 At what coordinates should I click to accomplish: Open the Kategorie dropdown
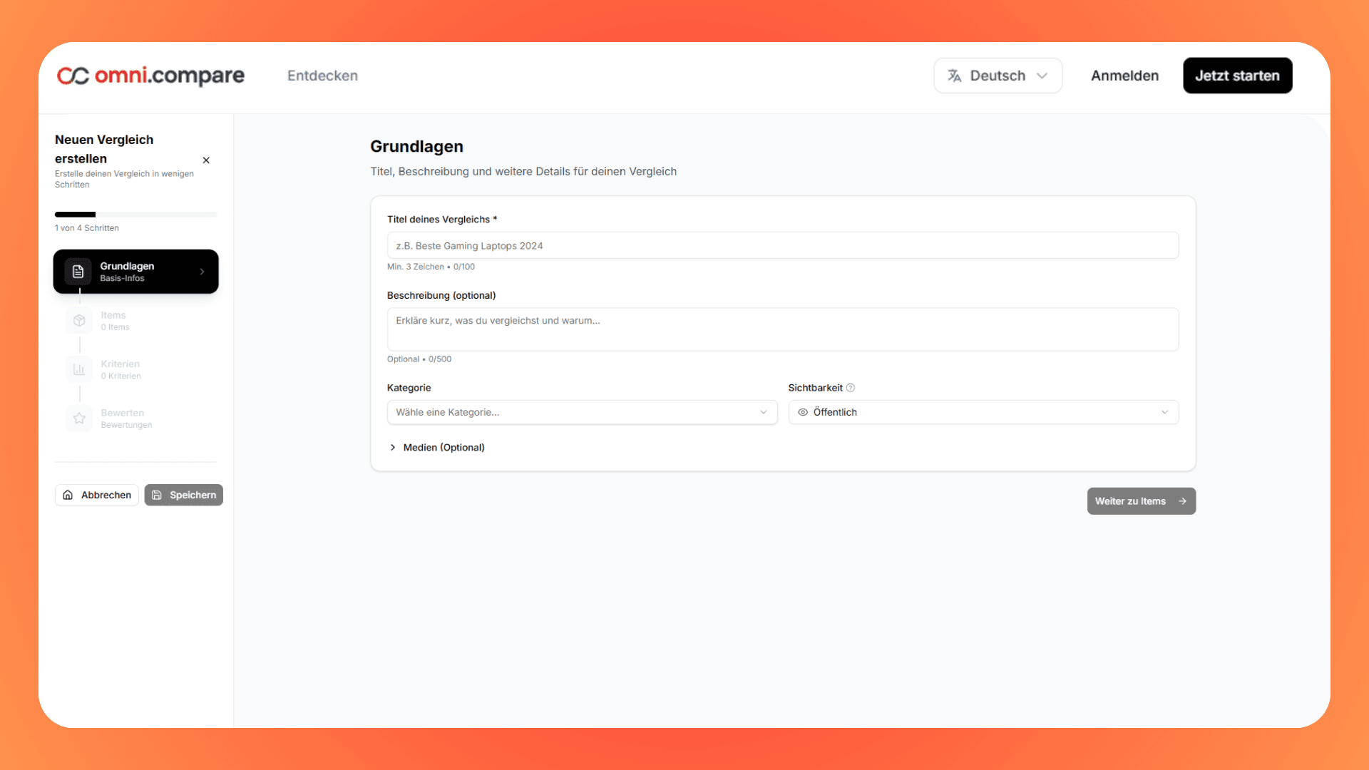581,412
